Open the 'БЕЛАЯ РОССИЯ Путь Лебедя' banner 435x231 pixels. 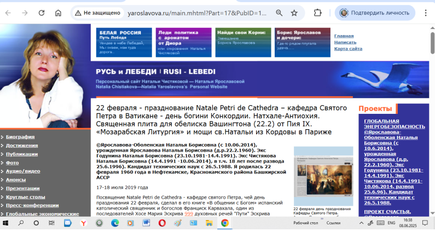click(x=124, y=43)
